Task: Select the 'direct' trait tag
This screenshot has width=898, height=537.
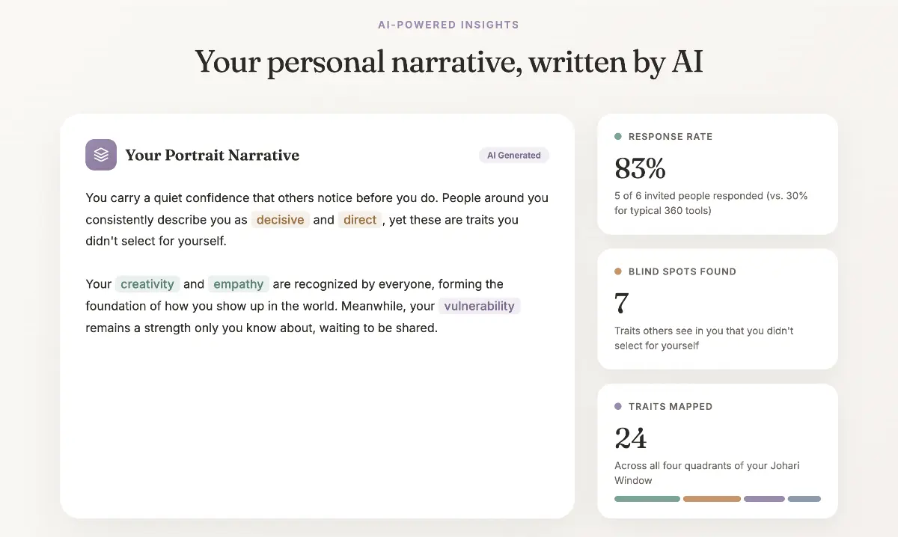Action: 360,220
